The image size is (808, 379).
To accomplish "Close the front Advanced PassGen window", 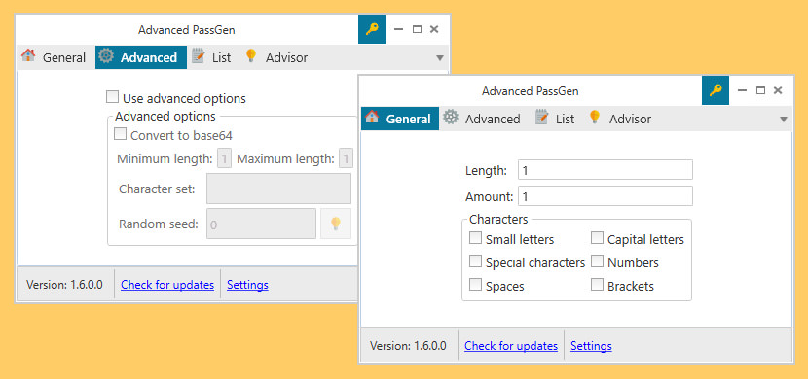I will [778, 91].
